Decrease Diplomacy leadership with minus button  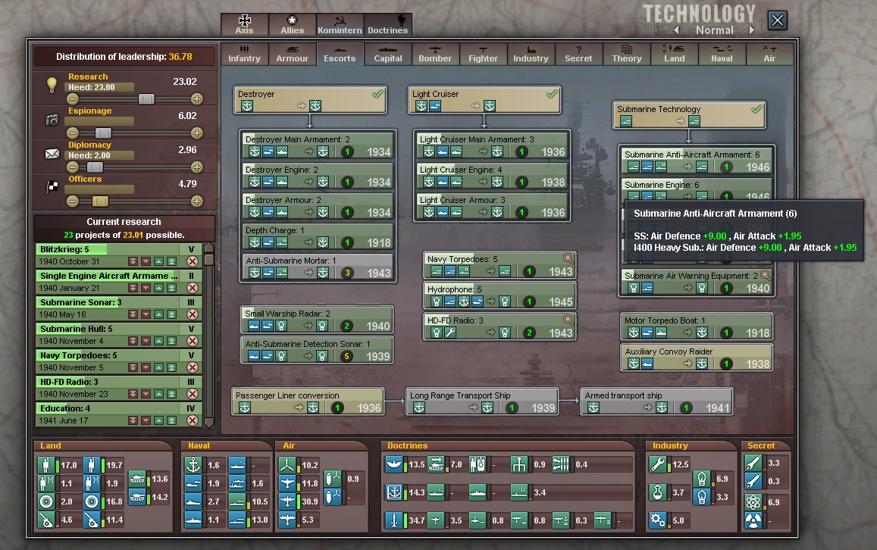tap(73, 167)
